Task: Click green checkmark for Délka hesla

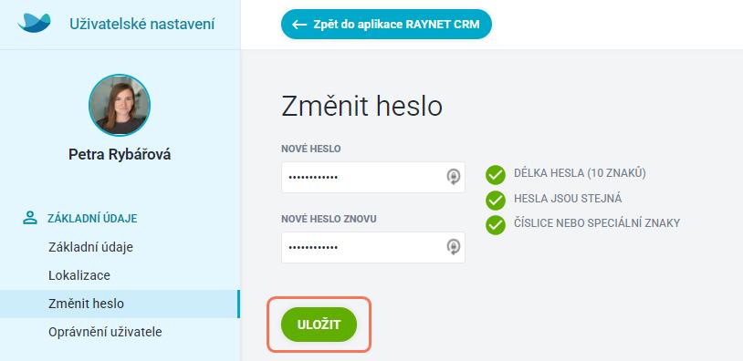Action: (495, 175)
